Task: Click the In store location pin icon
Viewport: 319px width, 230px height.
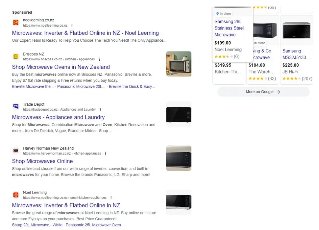Action: tap(218, 13)
